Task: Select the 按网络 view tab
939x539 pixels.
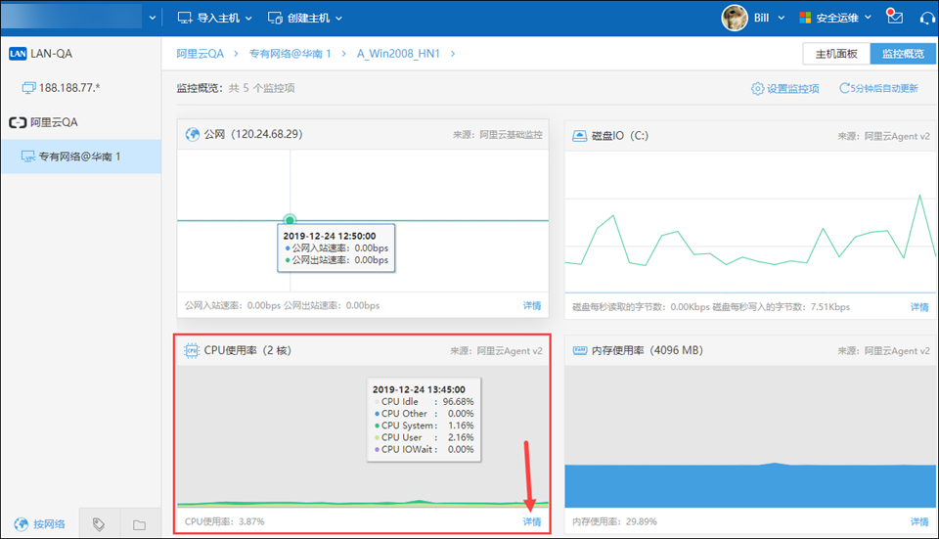Action: [x=40, y=524]
